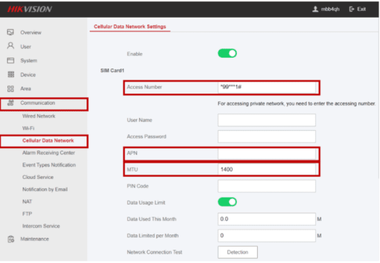380x263 pixels.
Task: Select Alarm Receiving Center menu item
Action: tap(48, 153)
